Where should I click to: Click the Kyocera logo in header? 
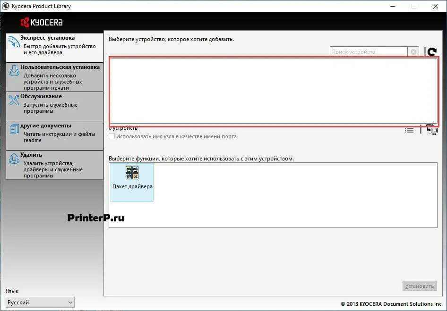(42, 22)
